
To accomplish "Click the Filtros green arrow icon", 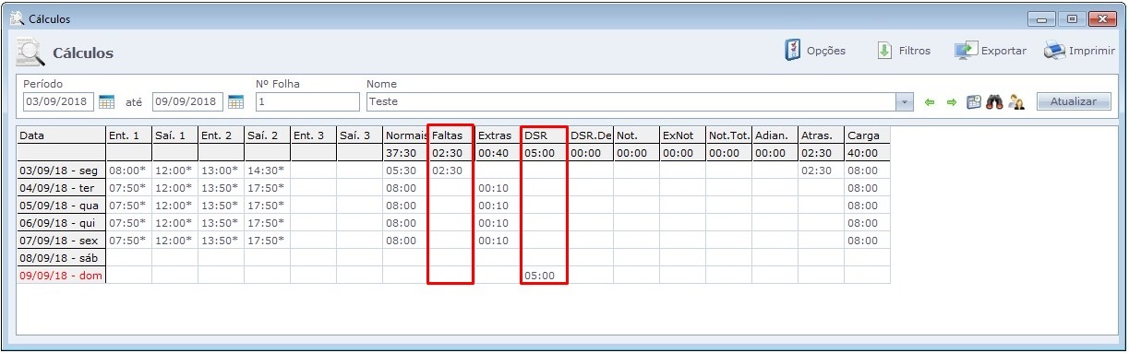I will (x=883, y=51).
